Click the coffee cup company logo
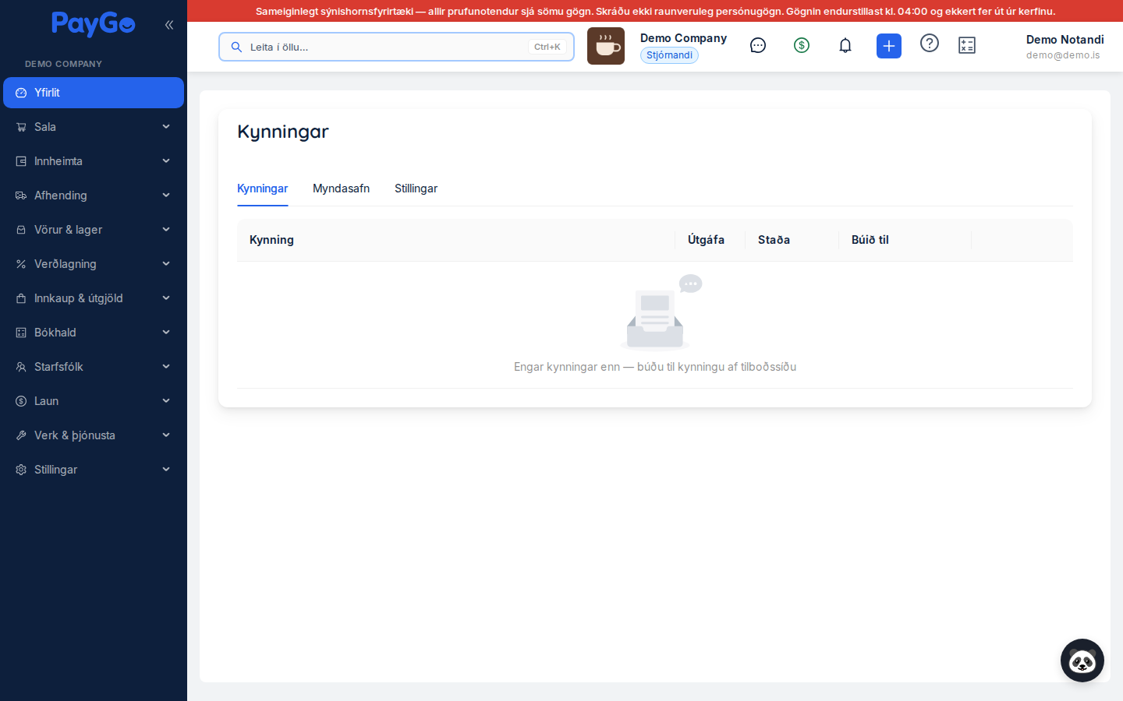The width and height of the screenshot is (1123, 701). [606, 46]
